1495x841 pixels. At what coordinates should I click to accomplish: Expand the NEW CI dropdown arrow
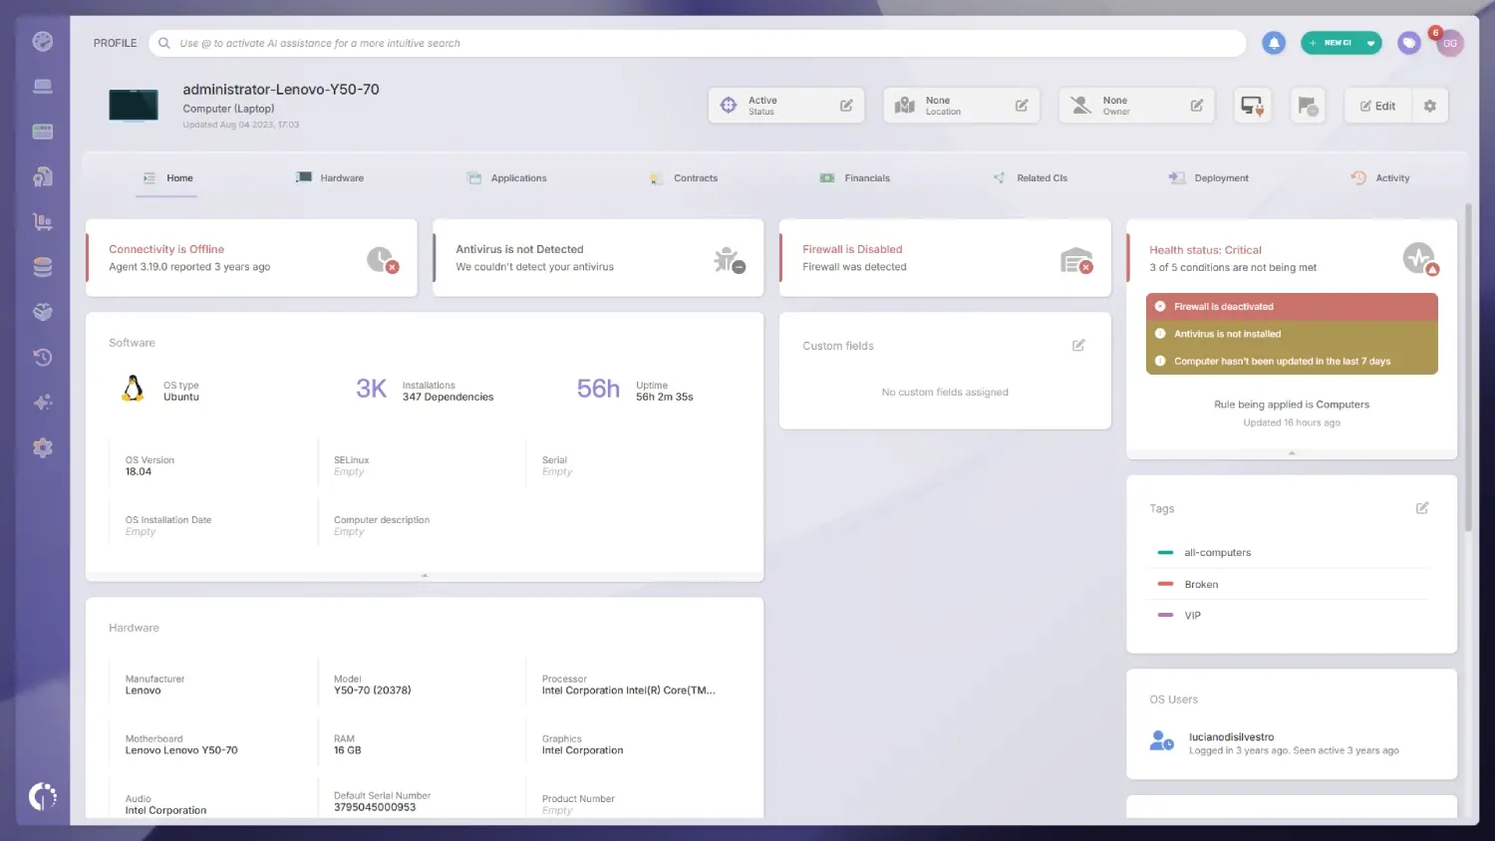1371,43
